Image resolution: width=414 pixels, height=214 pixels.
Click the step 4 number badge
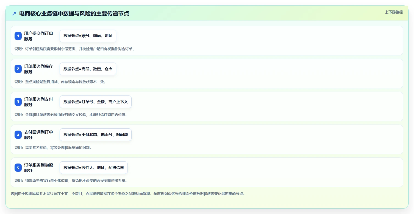coord(18,135)
